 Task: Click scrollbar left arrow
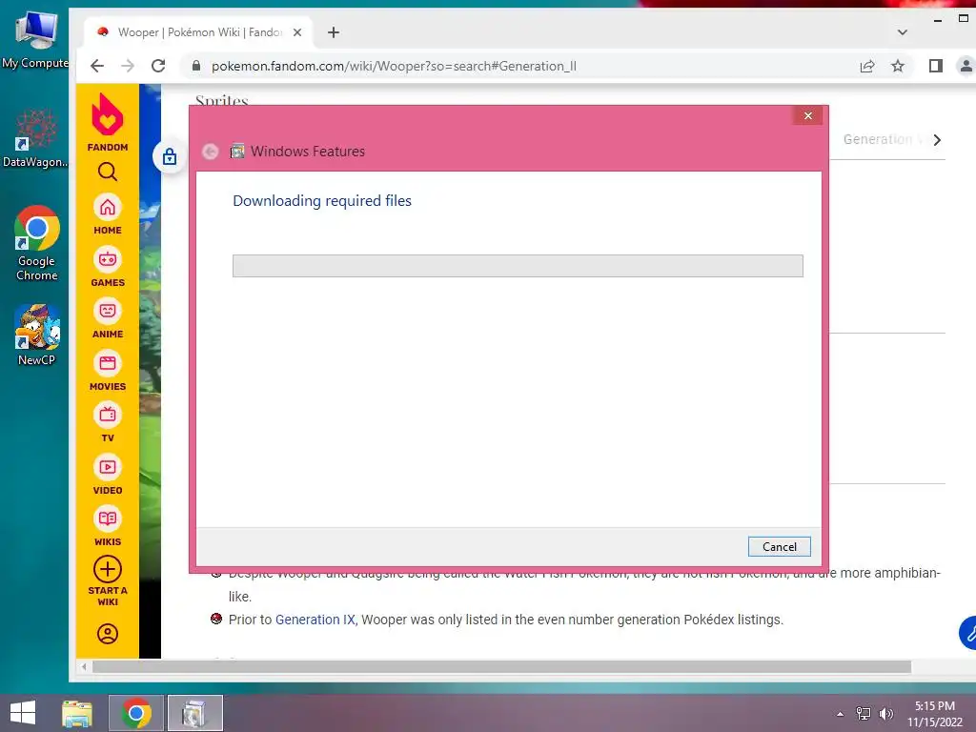[x=84, y=666]
